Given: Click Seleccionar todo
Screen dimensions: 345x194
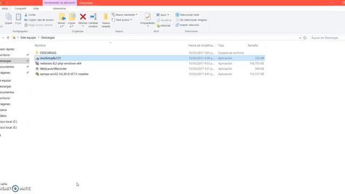Looking at the screenshot, I should point(187,15).
